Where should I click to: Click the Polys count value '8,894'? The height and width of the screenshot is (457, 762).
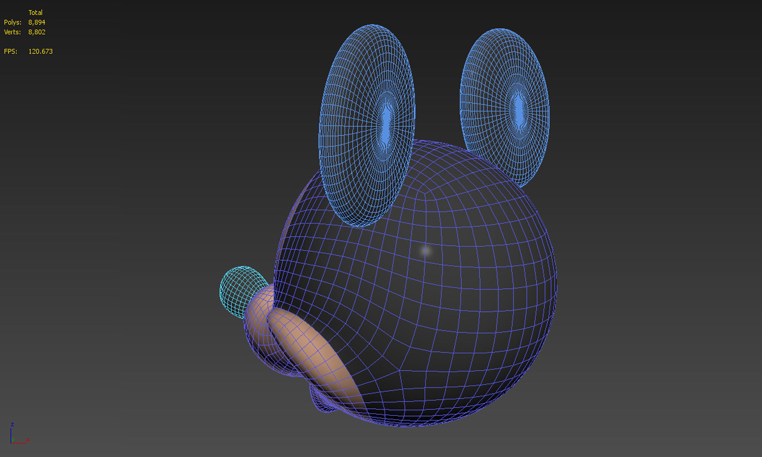point(37,22)
